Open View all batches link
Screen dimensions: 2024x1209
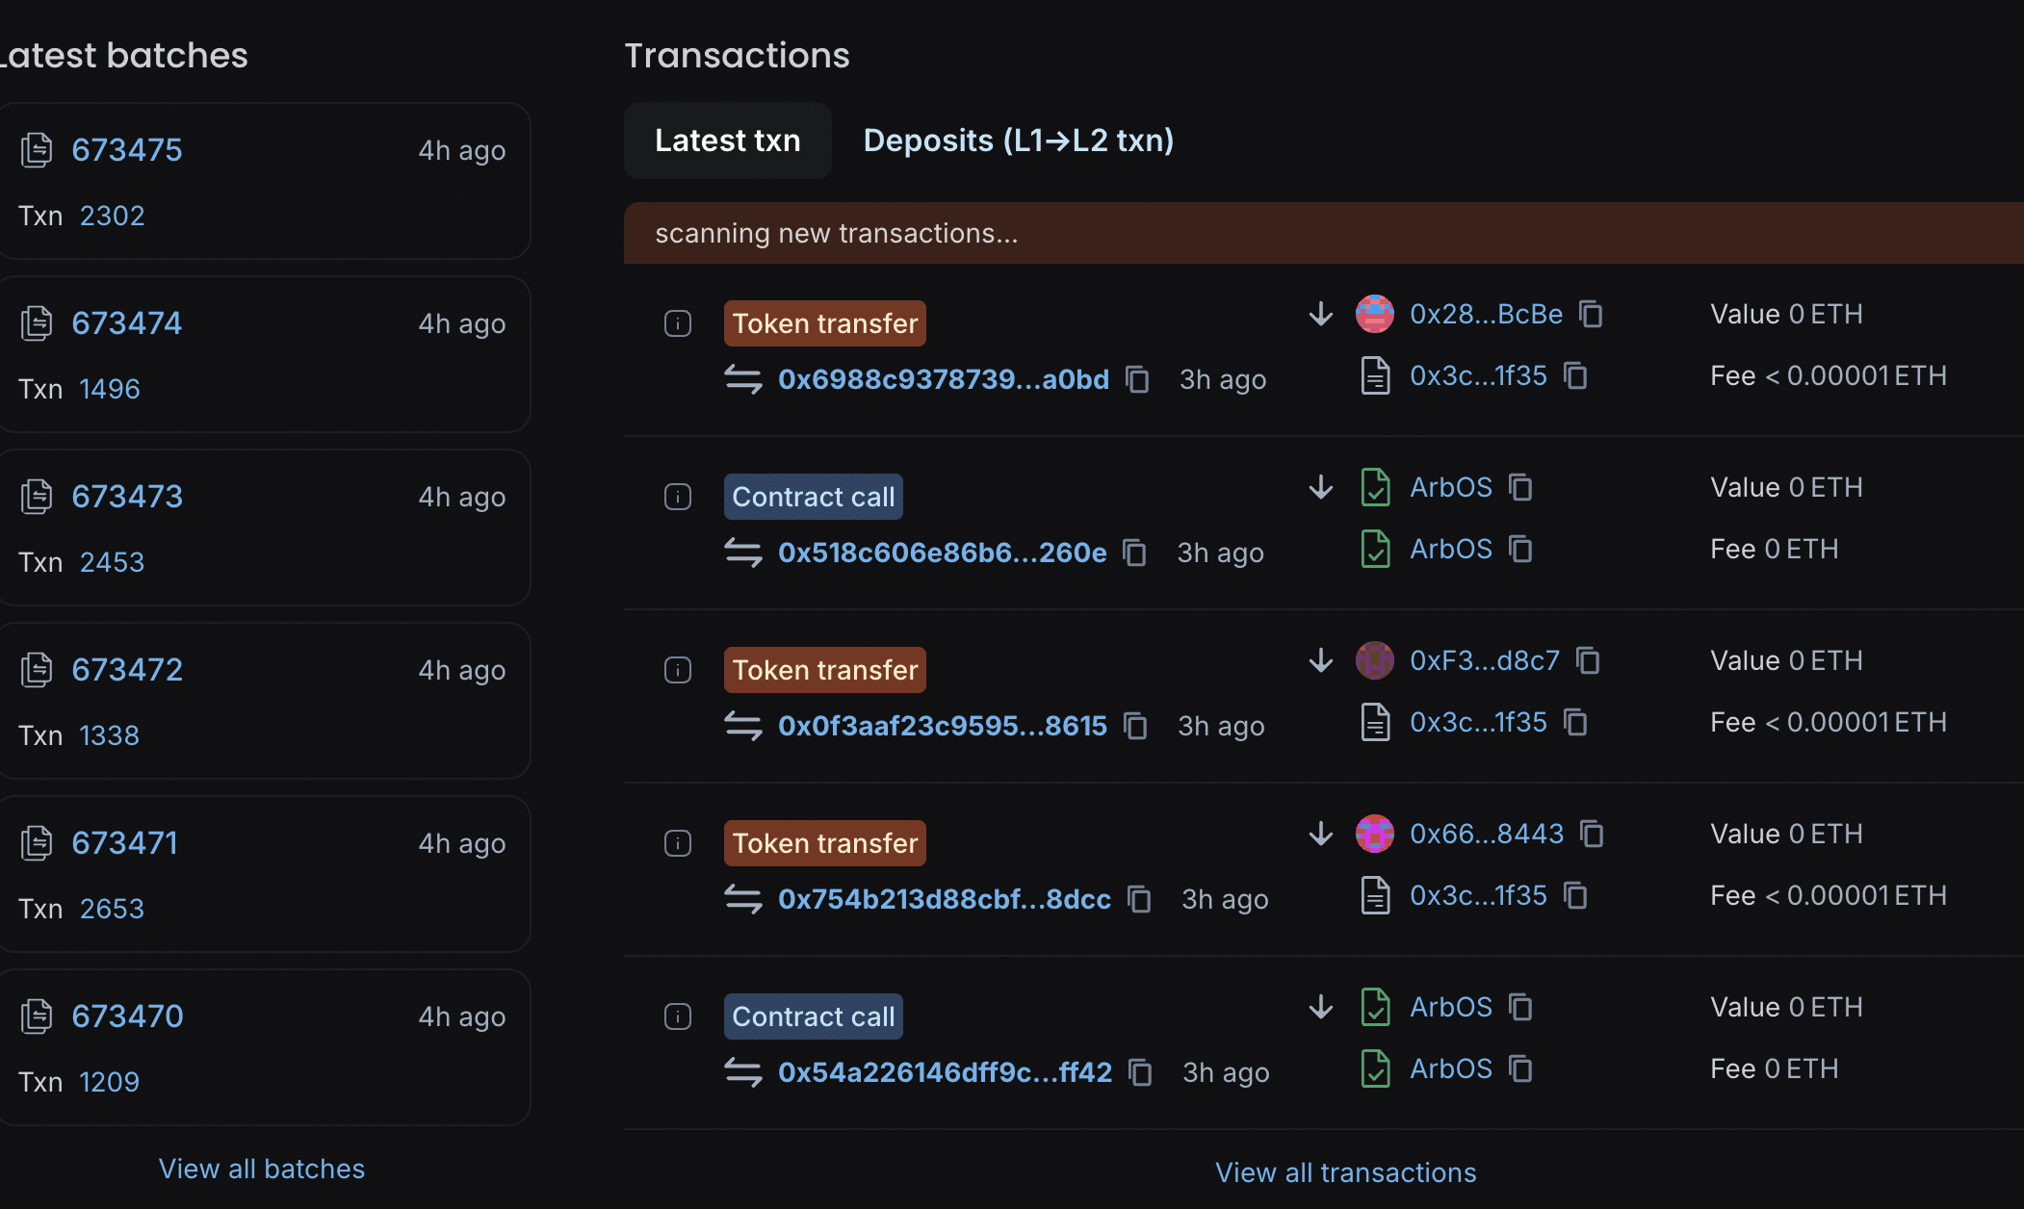[262, 1169]
